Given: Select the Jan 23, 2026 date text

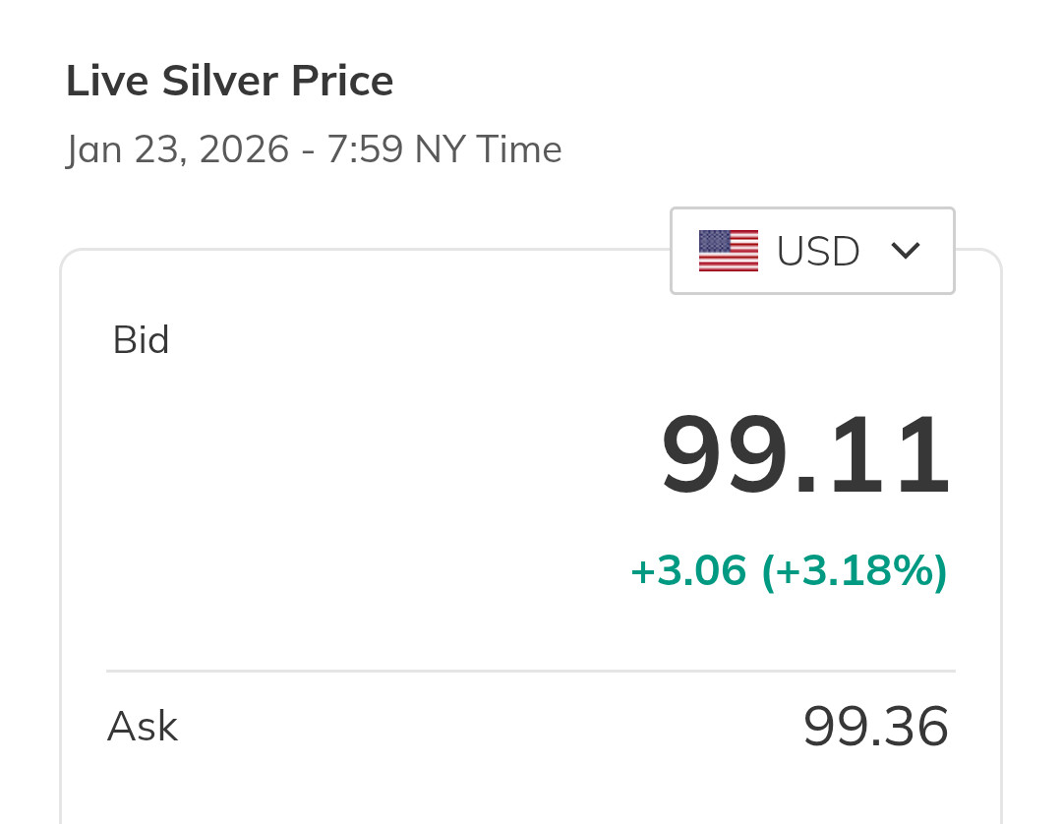Looking at the screenshot, I should pyautogui.click(x=177, y=149).
